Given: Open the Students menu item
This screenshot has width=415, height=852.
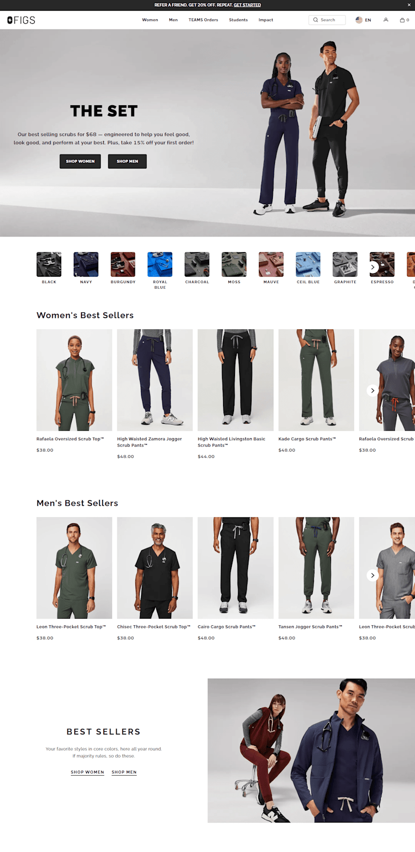Looking at the screenshot, I should pyautogui.click(x=238, y=20).
